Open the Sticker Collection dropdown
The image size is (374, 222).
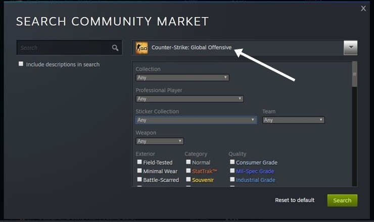click(x=196, y=120)
